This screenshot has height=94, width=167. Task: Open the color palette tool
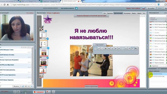(119, 49)
